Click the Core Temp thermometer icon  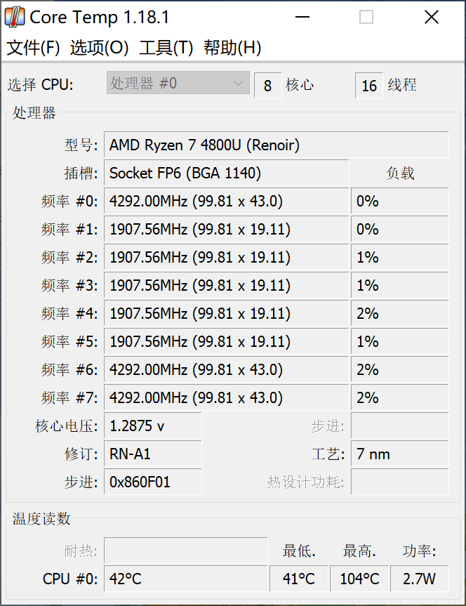[x=14, y=17]
